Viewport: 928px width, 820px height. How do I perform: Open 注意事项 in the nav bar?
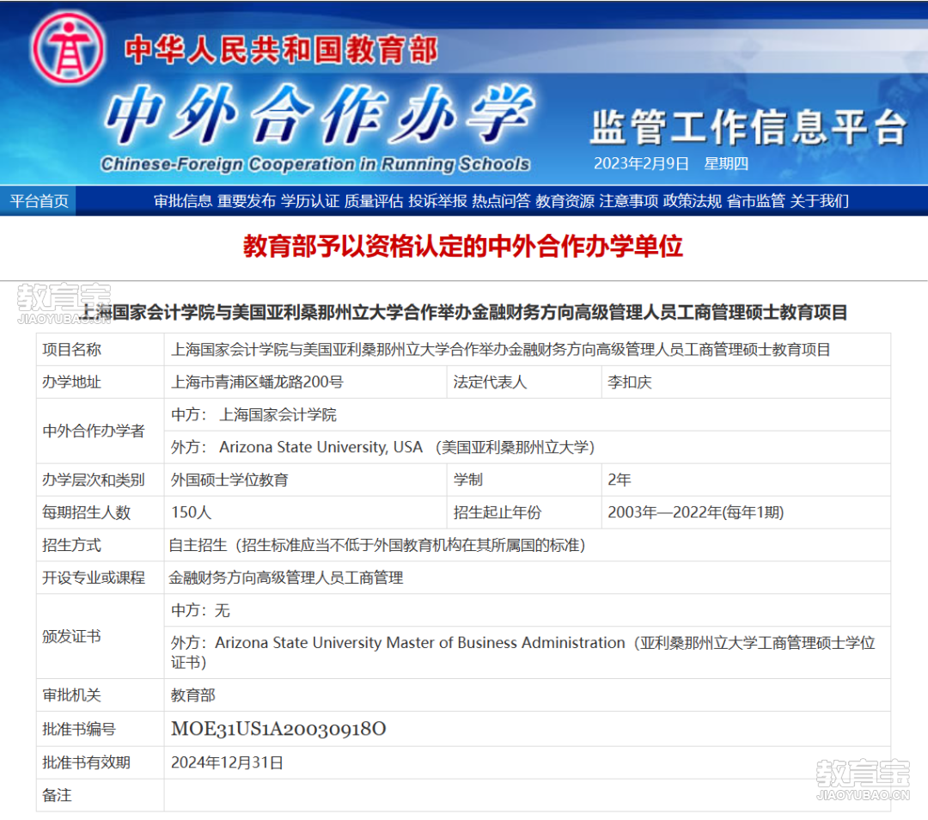628,201
